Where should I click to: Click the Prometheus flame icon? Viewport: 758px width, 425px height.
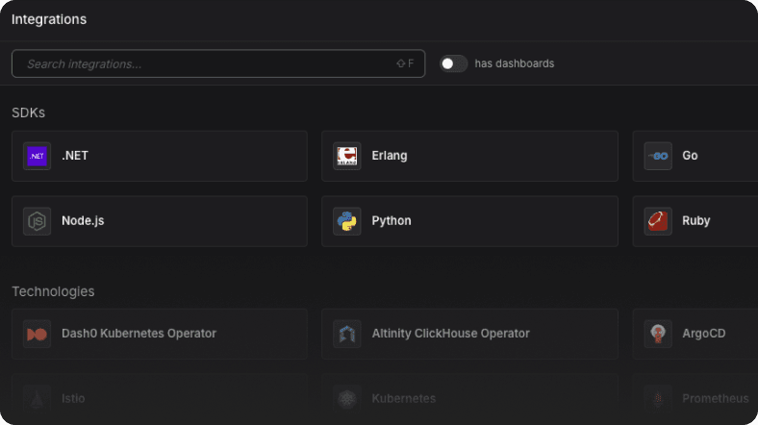coord(658,399)
